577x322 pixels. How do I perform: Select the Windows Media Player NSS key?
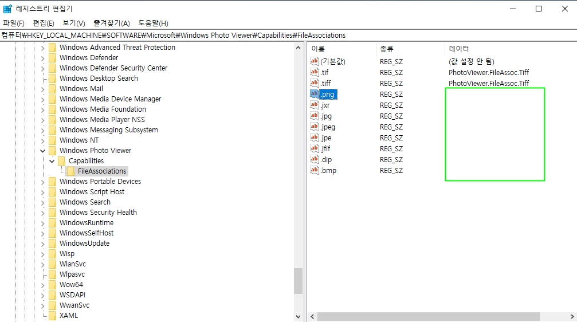click(x=103, y=120)
